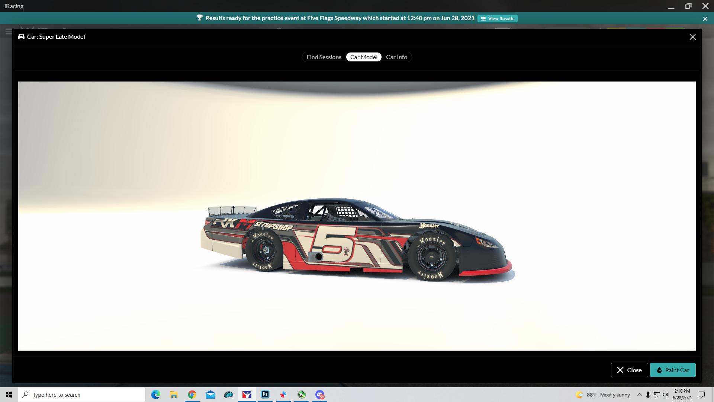Viewport: 714px width, 402px height.
Task: Click the microphone icon in the system tray
Action: pos(647,395)
